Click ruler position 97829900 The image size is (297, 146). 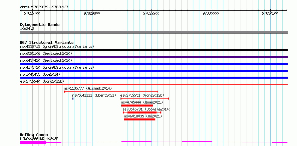click(152, 14)
